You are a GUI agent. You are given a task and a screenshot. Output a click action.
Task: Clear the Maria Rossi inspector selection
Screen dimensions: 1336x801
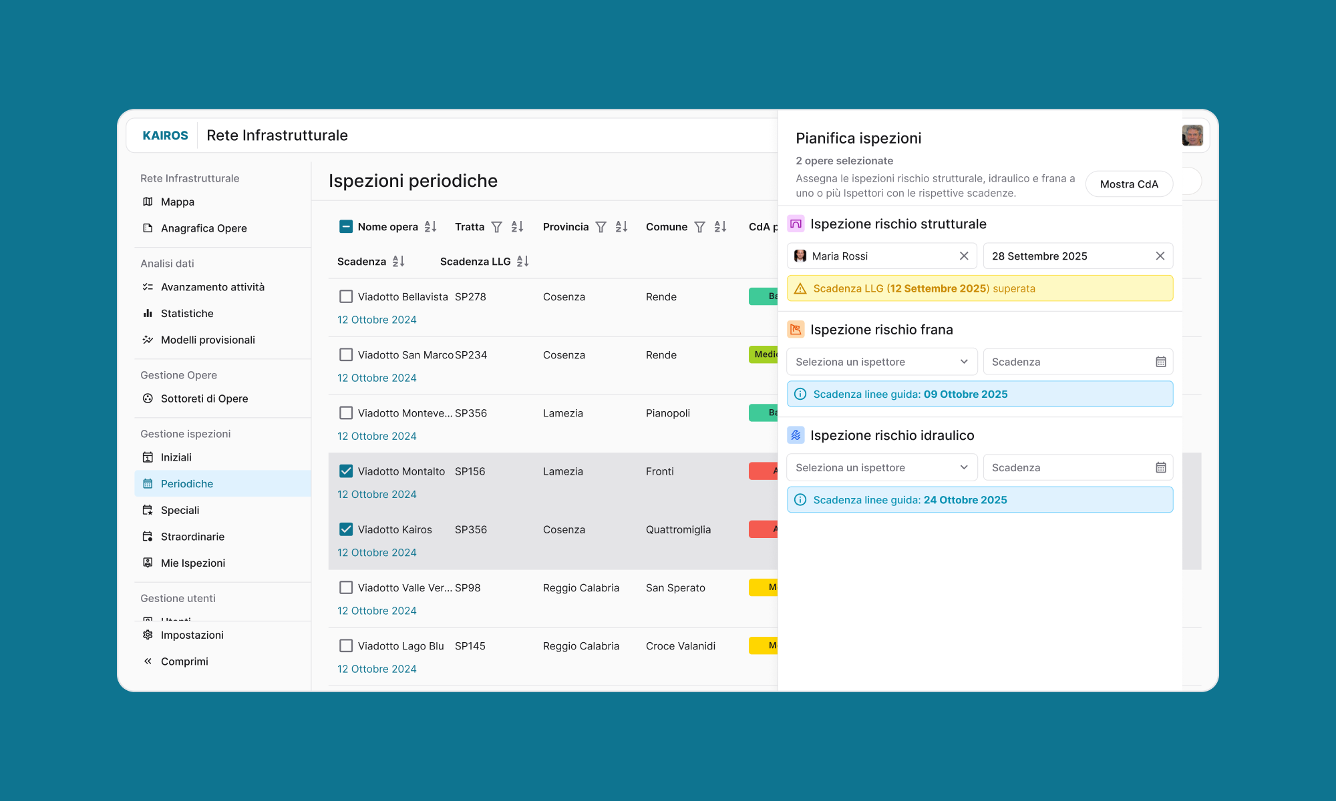pyautogui.click(x=963, y=256)
